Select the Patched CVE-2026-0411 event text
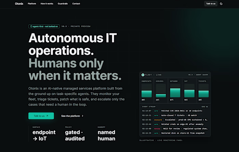The width and height of the screenshot is (239, 152). click(x=182, y=111)
